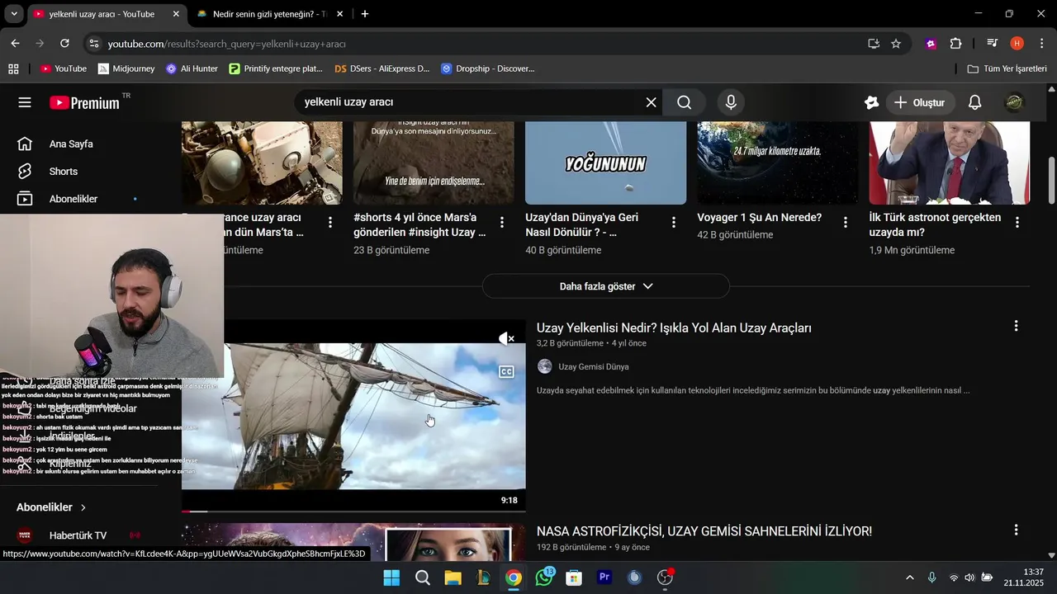
Task: Click the YOĞUNUNUN video thumbnail
Action: click(x=605, y=163)
